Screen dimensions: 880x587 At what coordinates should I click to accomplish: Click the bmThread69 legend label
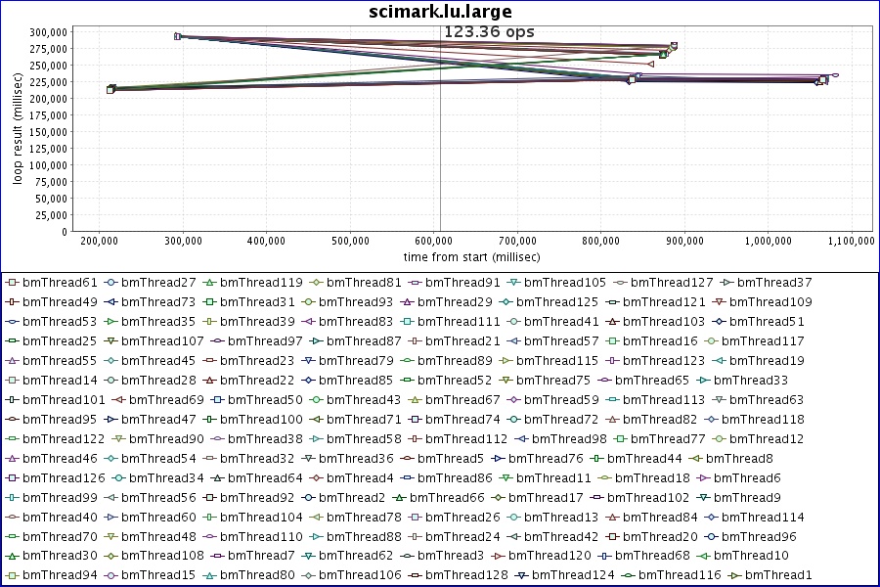(166, 399)
